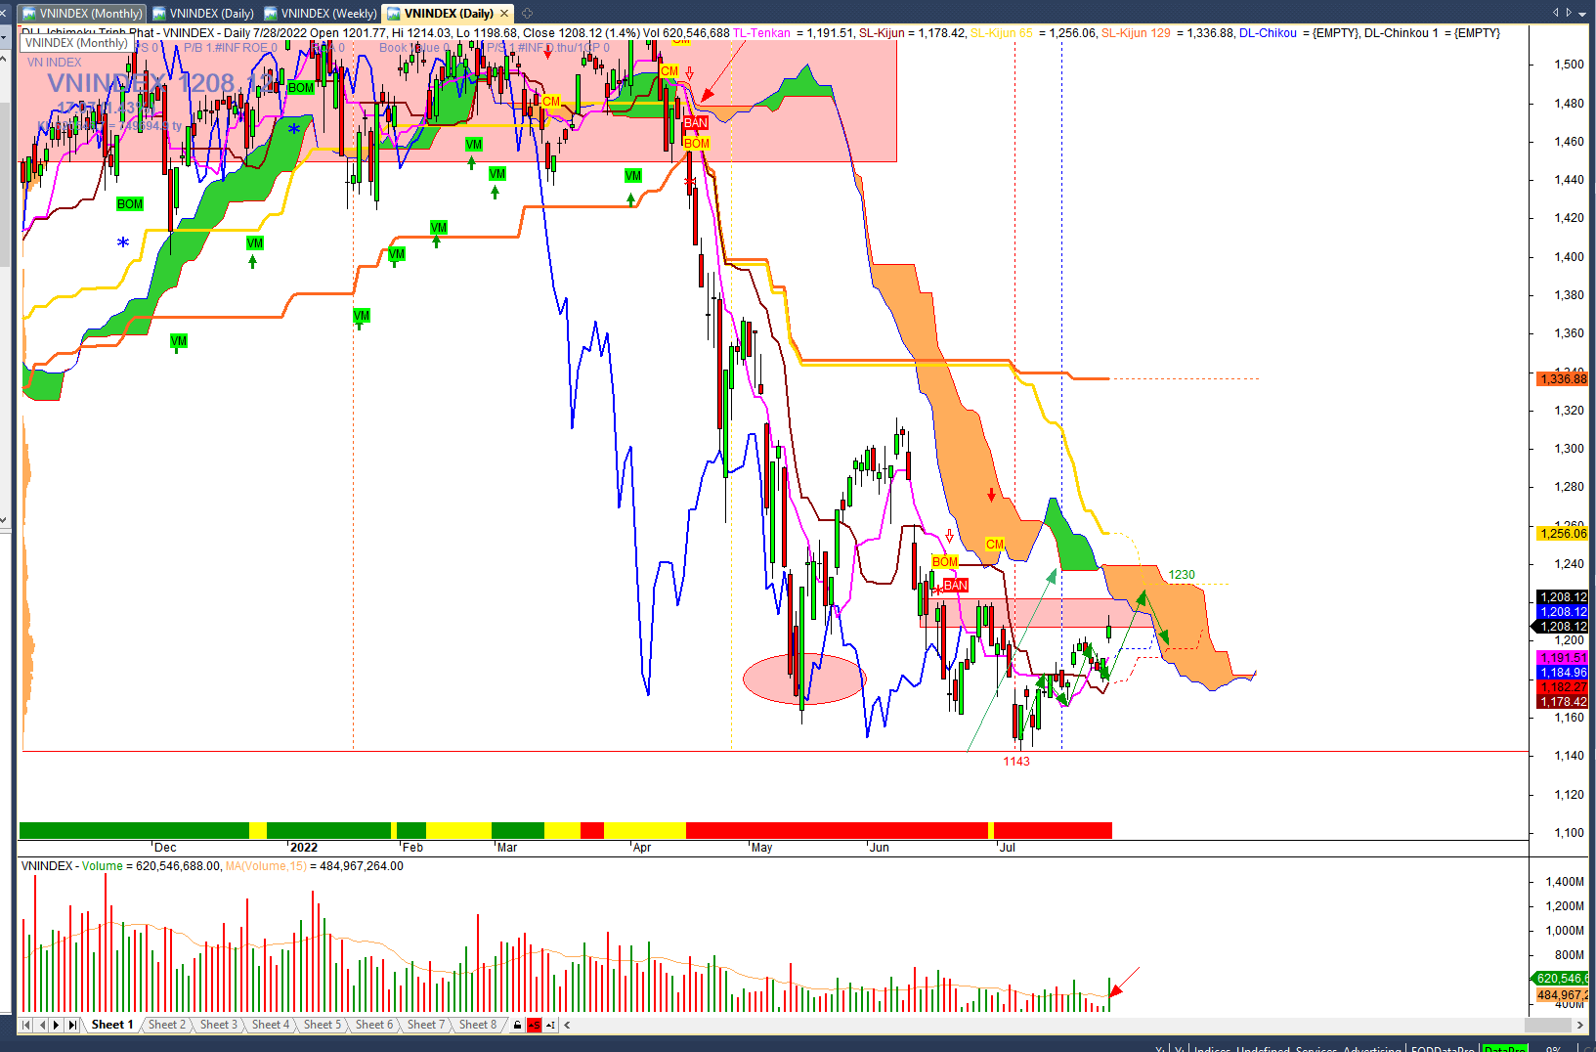
Task: Click the horizontal scrollbar right arrow
Action: click(x=1580, y=1025)
